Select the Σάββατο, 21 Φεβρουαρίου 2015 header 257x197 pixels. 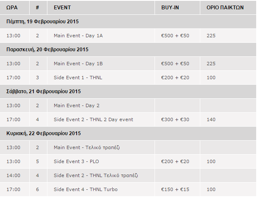click(x=128, y=92)
